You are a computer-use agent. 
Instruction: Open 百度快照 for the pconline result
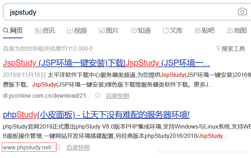(117, 96)
